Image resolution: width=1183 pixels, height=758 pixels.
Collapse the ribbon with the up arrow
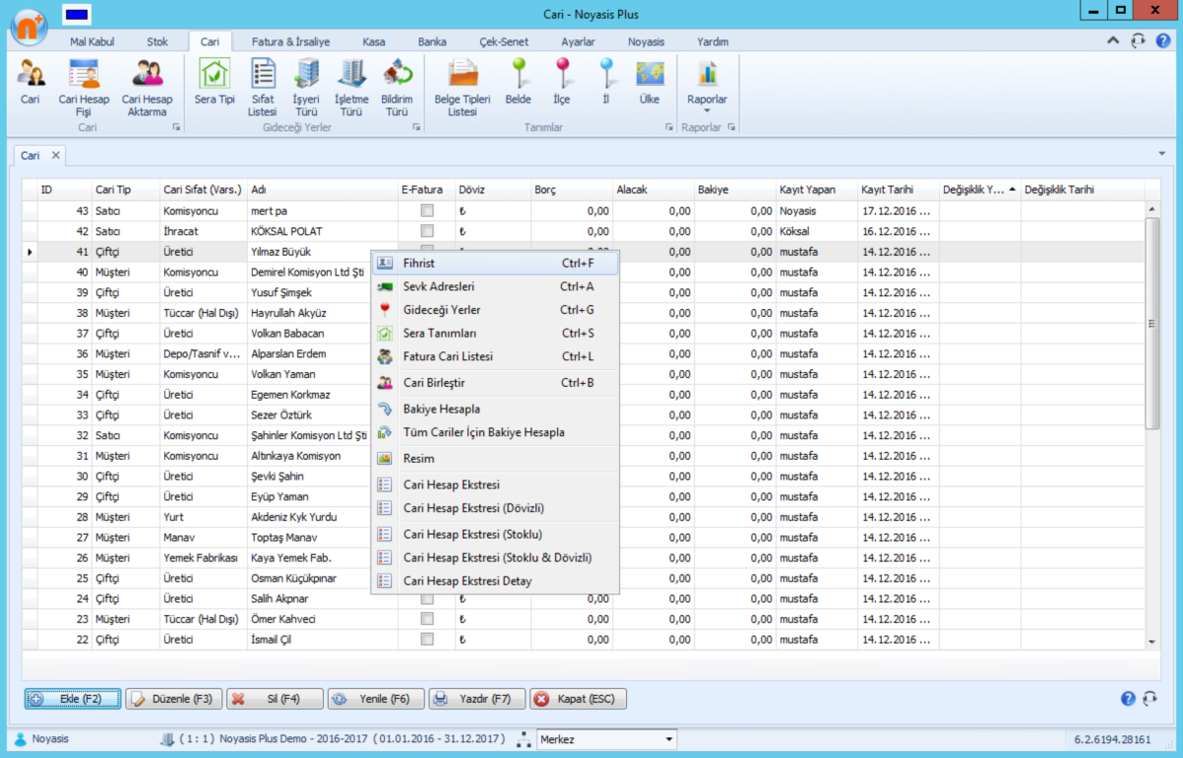pyautogui.click(x=1113, y=40)
